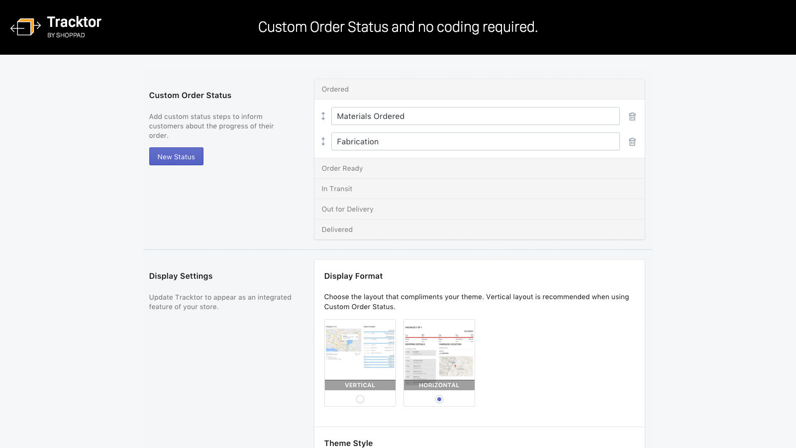This screenshot has width=796, height=448.
Task: Delete Materials Ordered using its trash icon
Action: point(632,116)
